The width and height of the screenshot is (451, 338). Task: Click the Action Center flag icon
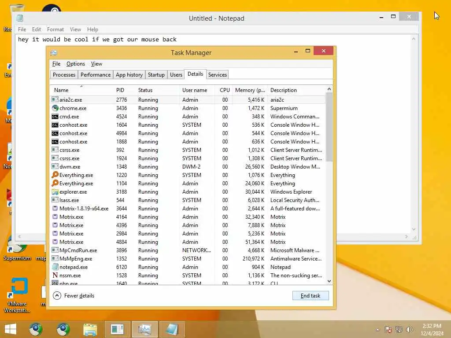pos(388,329)
